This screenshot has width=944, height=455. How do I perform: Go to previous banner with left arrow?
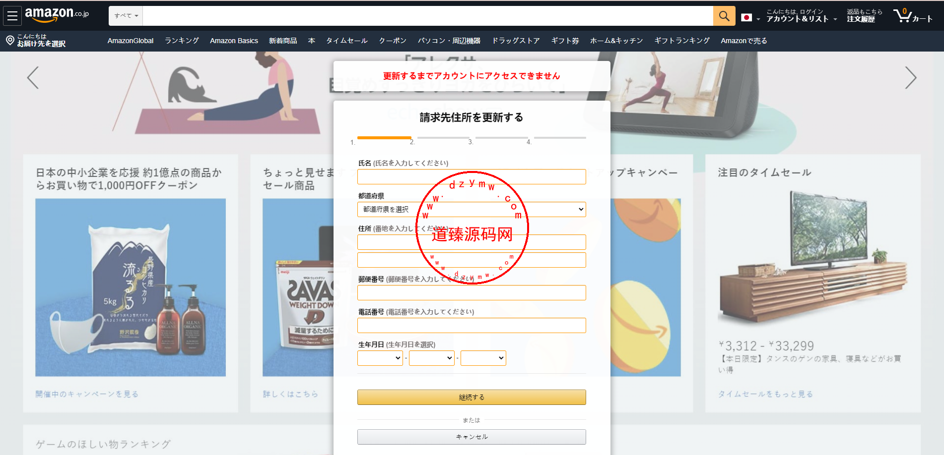[33, 78]
